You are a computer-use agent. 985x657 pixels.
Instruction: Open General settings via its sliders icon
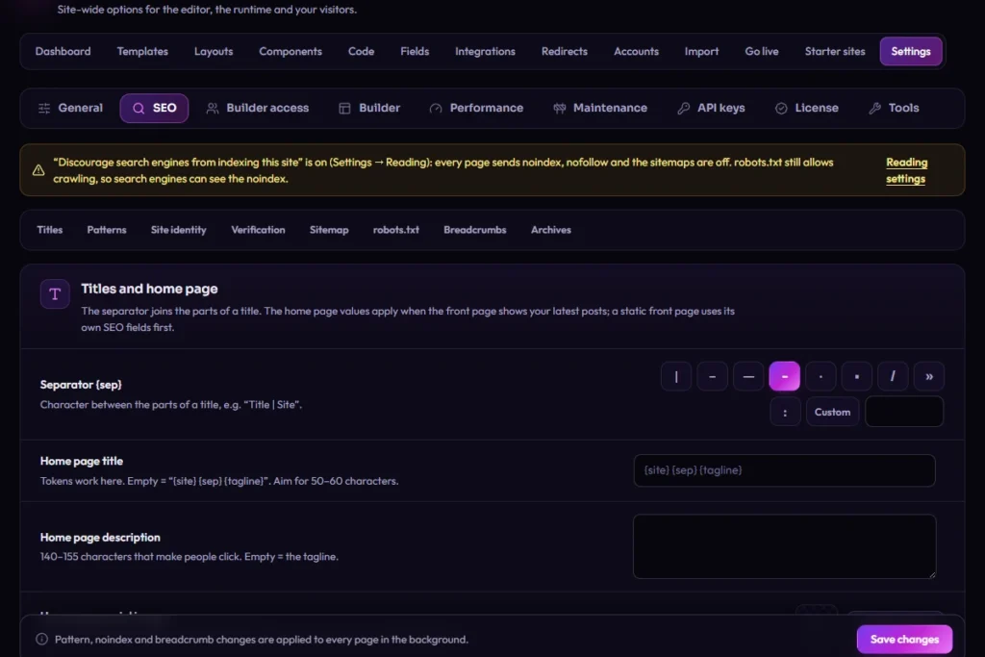tap(44, 108)
